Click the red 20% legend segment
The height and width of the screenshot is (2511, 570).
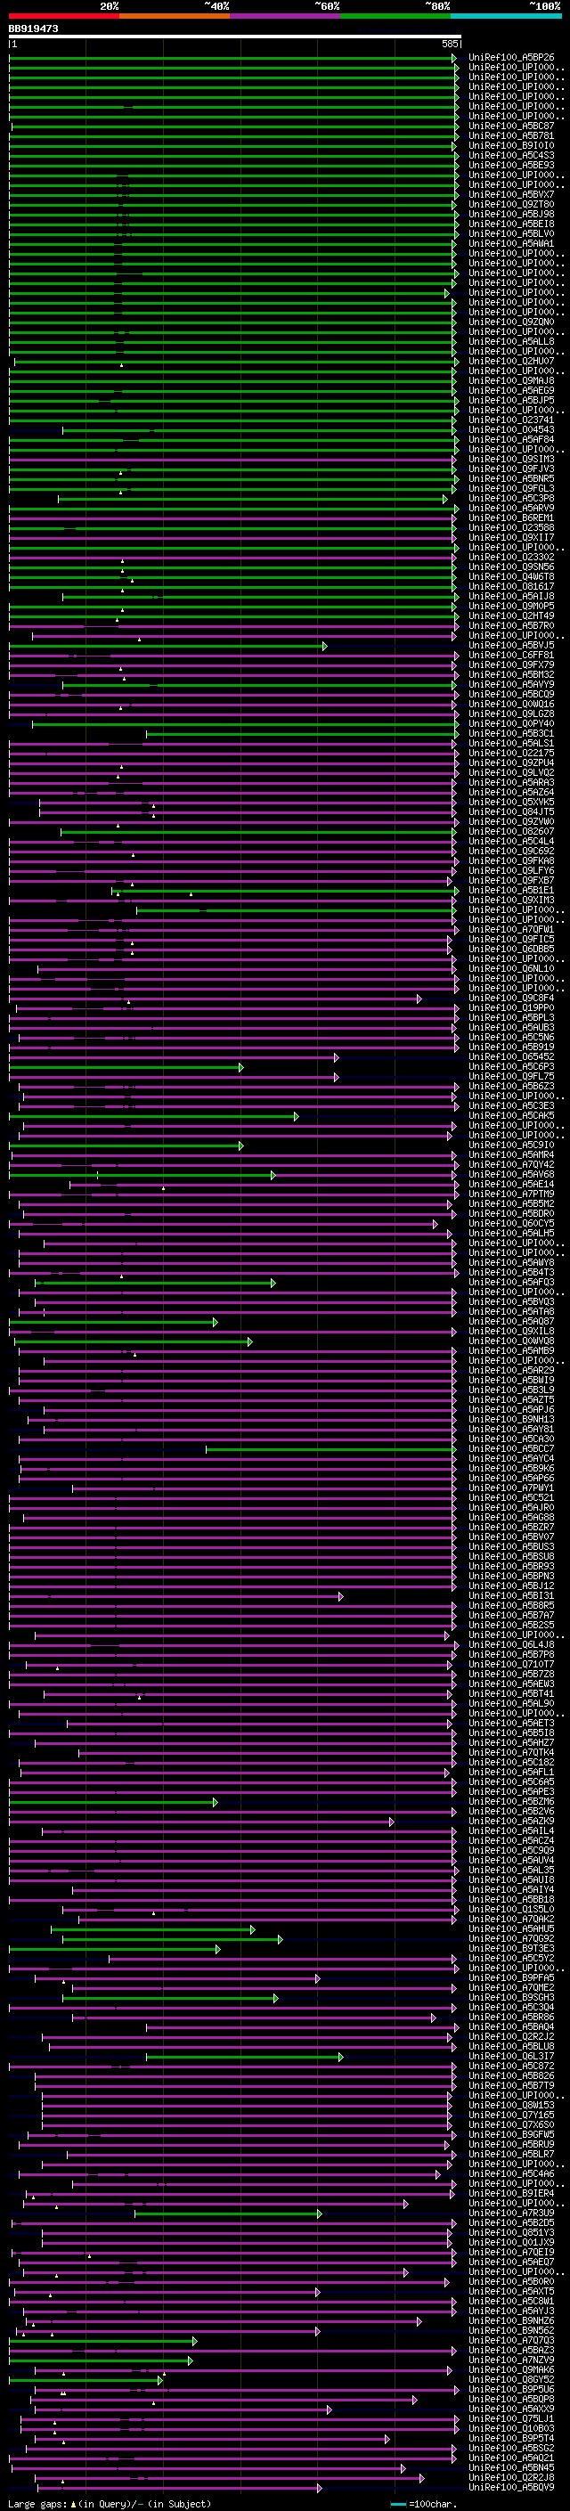click(x=64, y=16)
